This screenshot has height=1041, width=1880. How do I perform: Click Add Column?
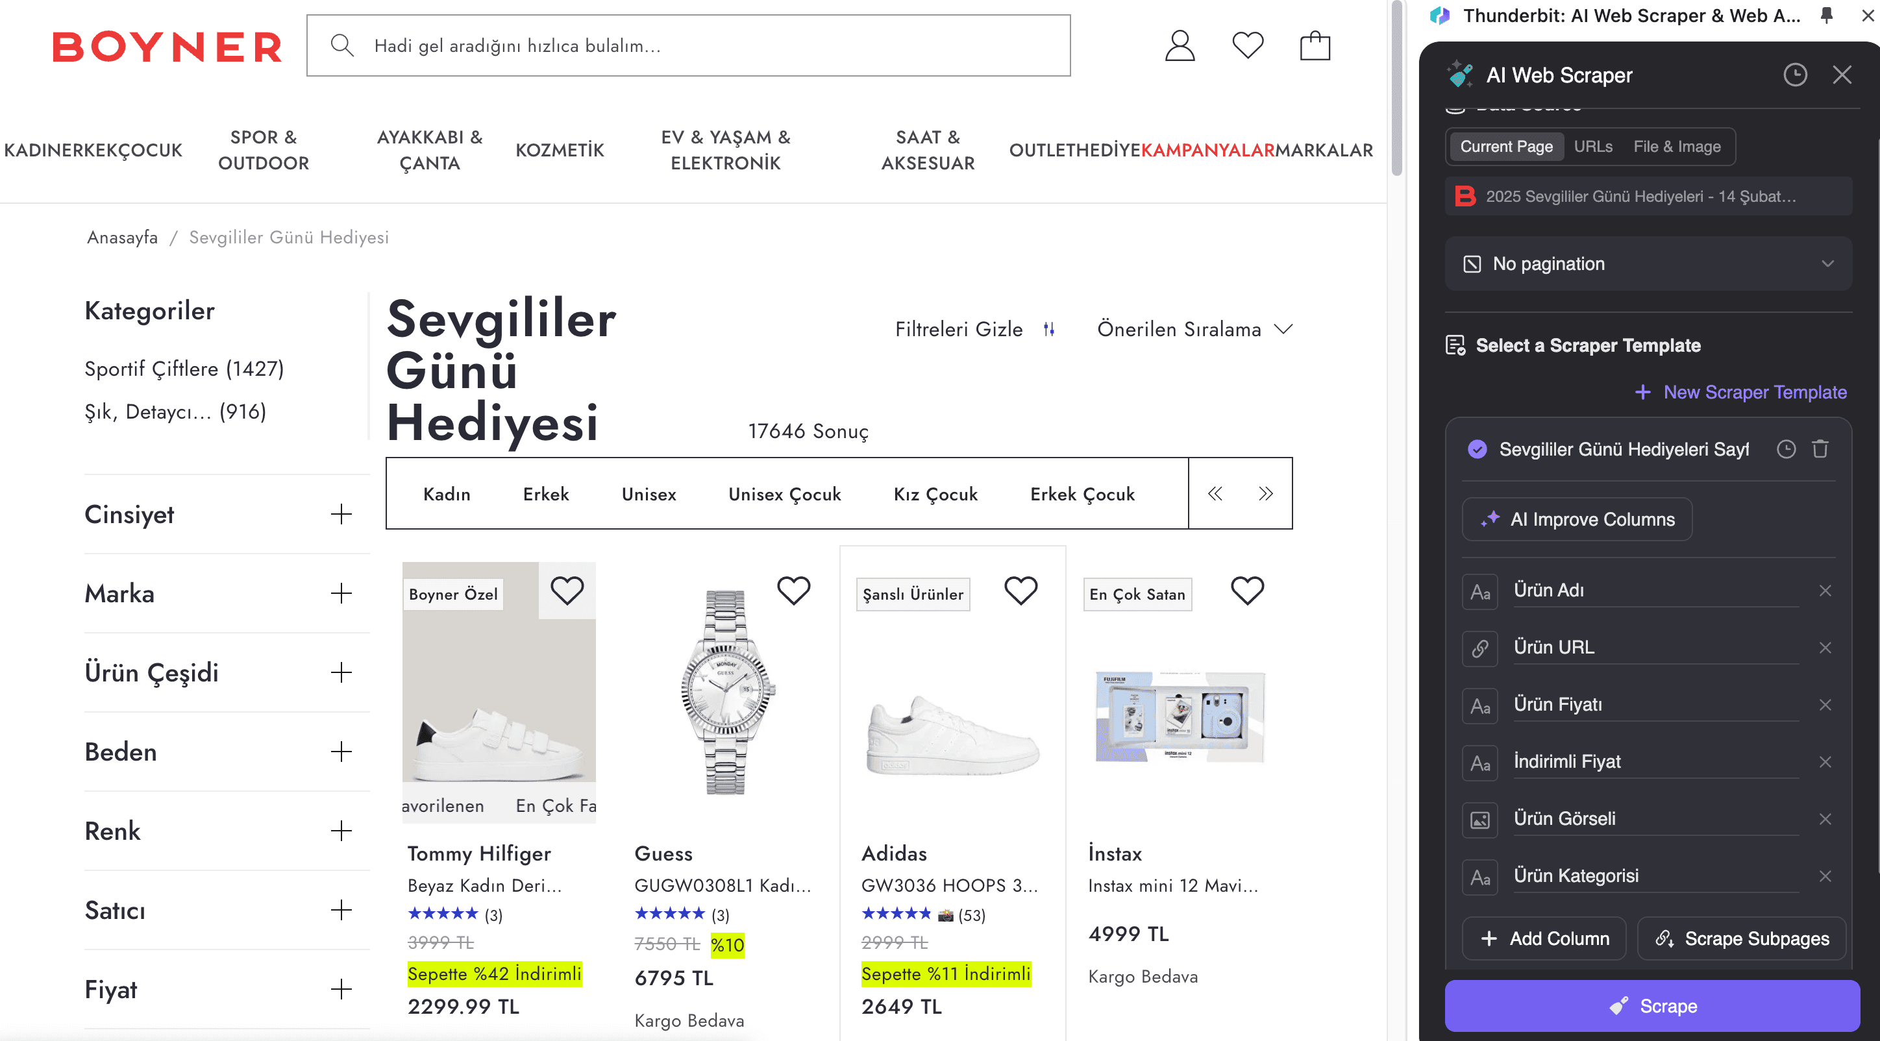(x=1544, y=939)
